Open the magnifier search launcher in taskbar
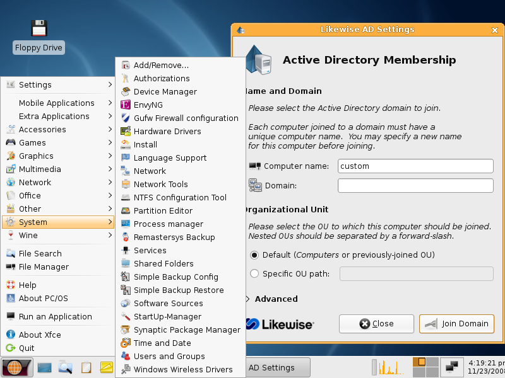Screen dimensions: 505x378 pos(65,367)
